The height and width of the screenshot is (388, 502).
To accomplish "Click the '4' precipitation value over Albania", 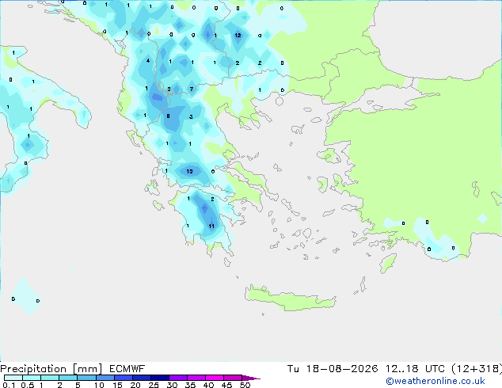I will pyautogui.click(x=148, y=60).
